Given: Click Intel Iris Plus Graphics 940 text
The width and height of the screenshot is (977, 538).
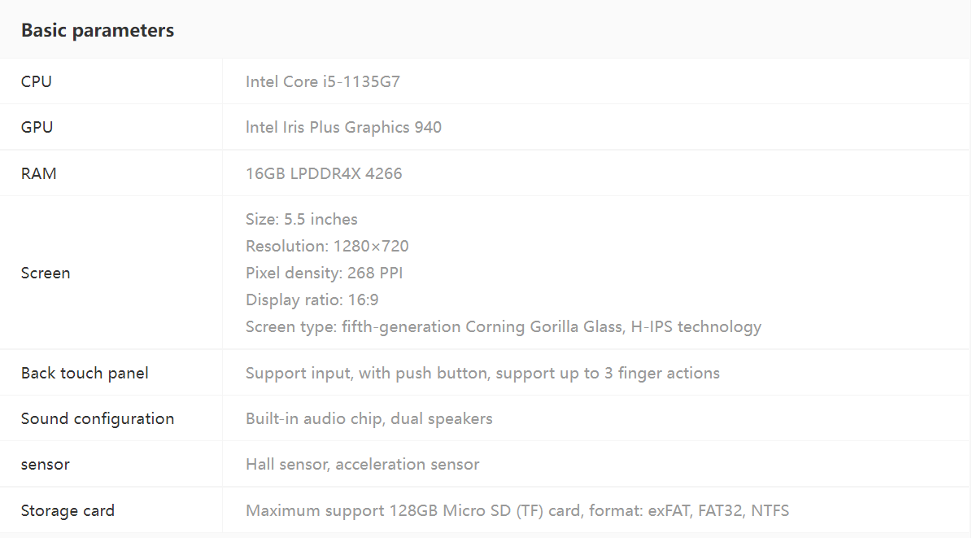Looking at the screenshot, I should point(344,127).
